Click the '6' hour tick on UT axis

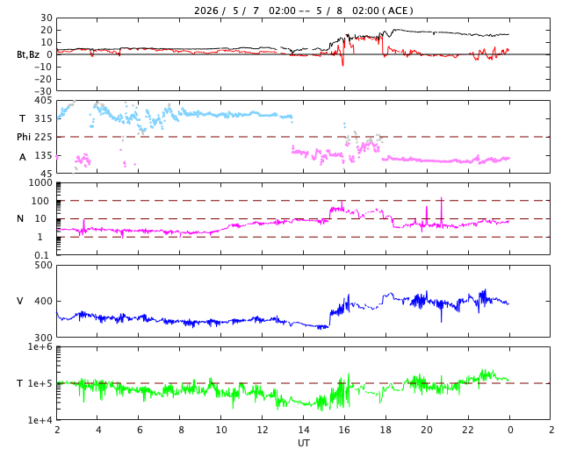140,430
